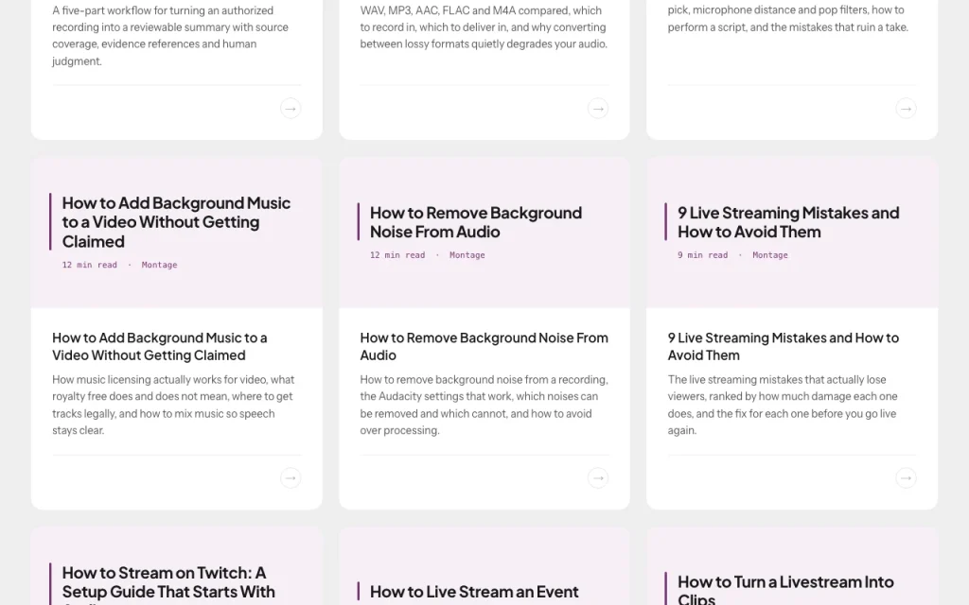Click the 'Montage' tag on the 9 Live Streaming Mistakes banner
Viewport: 969px width, 605px height.
tap(770, 255)
